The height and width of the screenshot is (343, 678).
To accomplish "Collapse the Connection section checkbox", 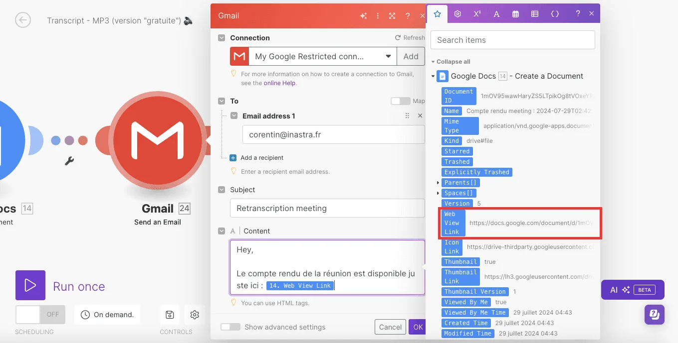I will (x=222, y=38).
